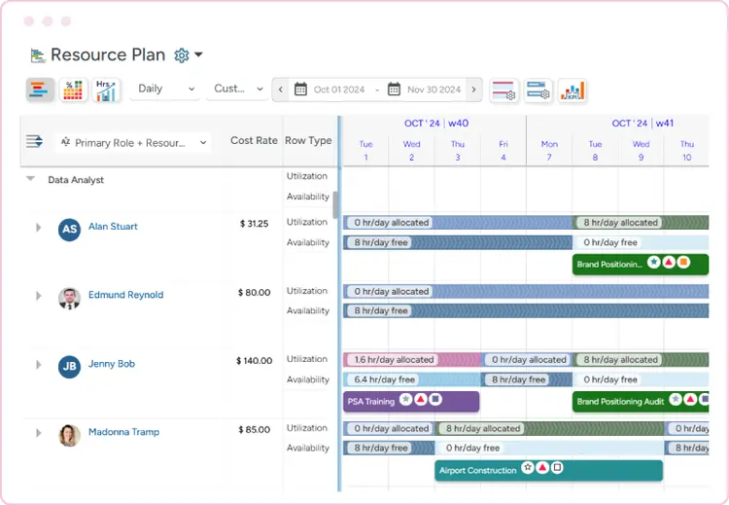Click the collapse-all rows icon in header
The width and height of the screenshot is (729, 505).
(x=34, y=141)
